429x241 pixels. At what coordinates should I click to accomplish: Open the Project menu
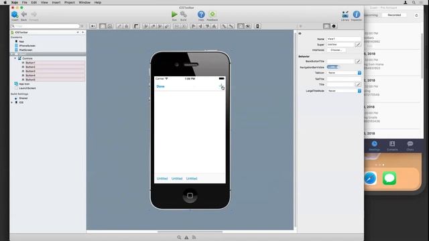click(x=70, y=3)
